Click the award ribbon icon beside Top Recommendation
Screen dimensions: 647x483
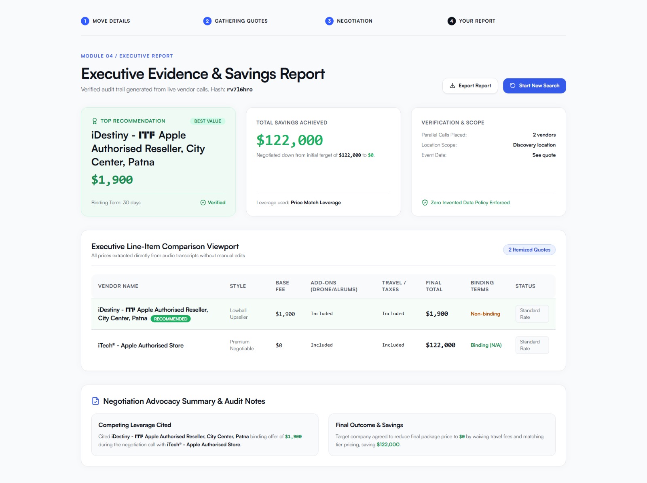95,121
